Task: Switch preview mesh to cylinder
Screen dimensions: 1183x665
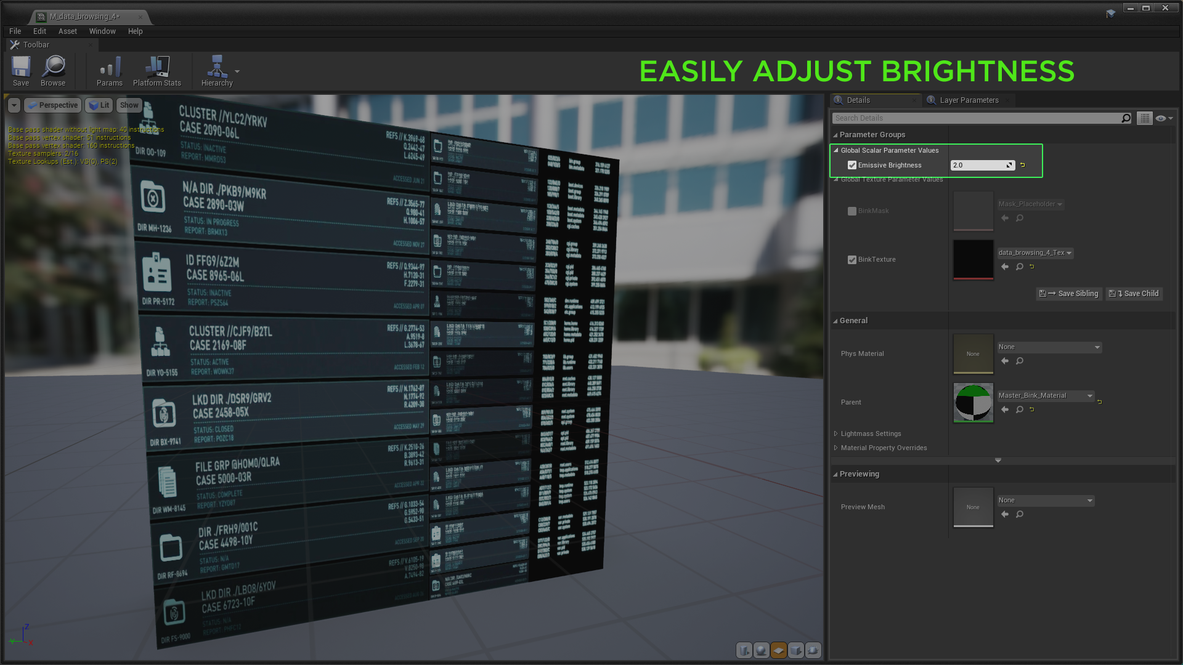Action: tap(744, 650)
